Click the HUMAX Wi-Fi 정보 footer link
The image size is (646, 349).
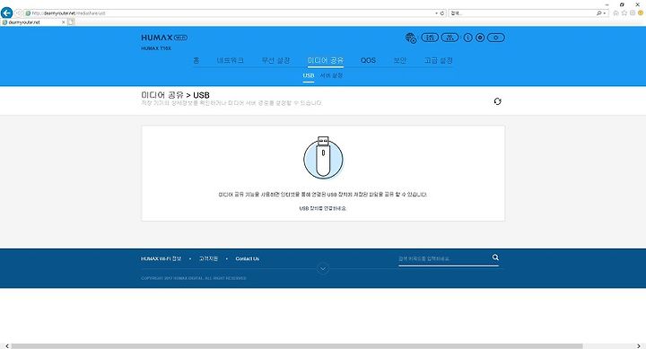(x=161, y=258)
